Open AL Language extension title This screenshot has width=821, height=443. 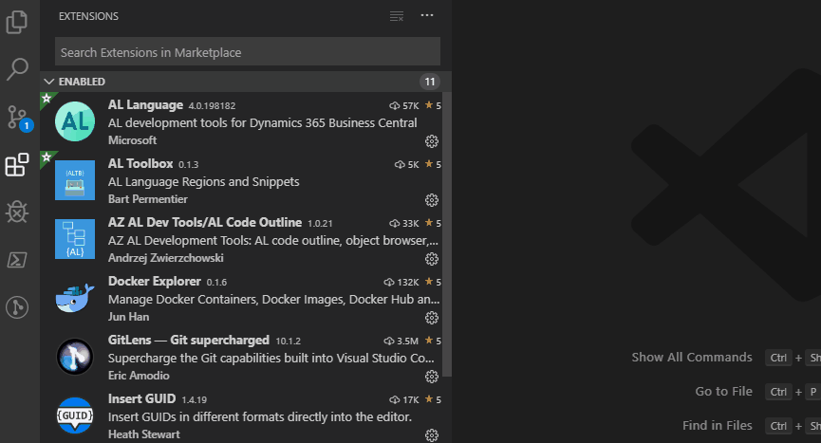click(145, 105)
